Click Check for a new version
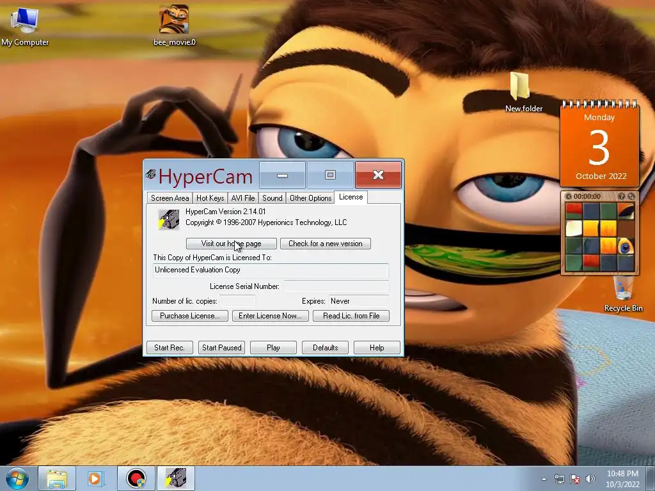655x491 pixels. pyautogui.click(x=326, y=244)
